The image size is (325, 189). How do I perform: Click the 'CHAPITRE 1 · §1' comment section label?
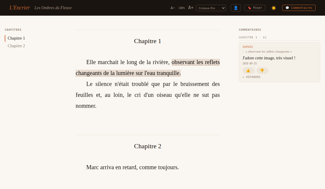[x=252, y=38]
